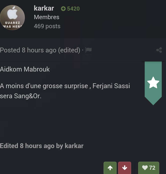Click the report post flag icon
The image size is (166, 174).
click(x=89, y=50)
